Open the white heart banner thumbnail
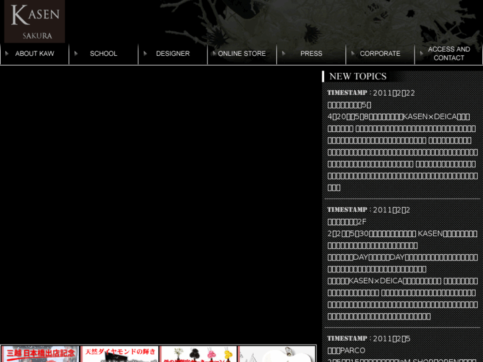 (277, 354)
